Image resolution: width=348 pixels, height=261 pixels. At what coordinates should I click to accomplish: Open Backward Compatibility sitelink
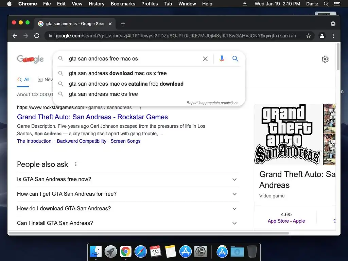82,141
